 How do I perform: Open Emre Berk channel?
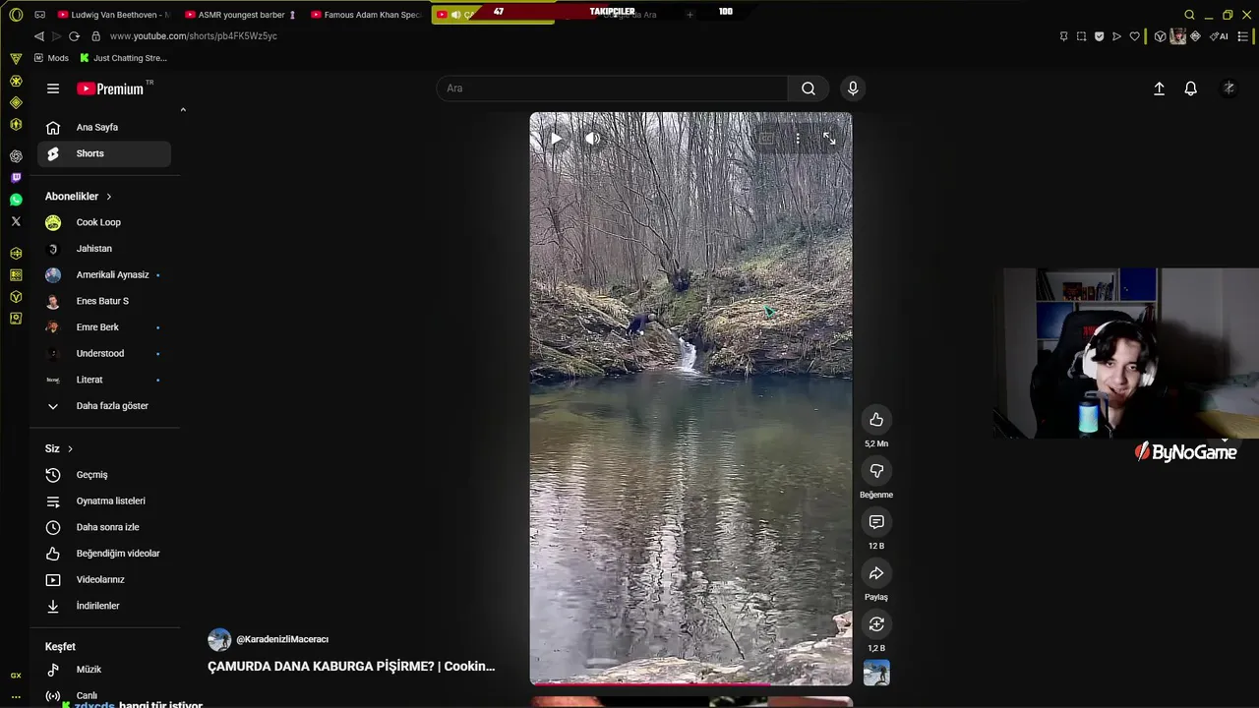pyautogui.click(x=104, y=327)
